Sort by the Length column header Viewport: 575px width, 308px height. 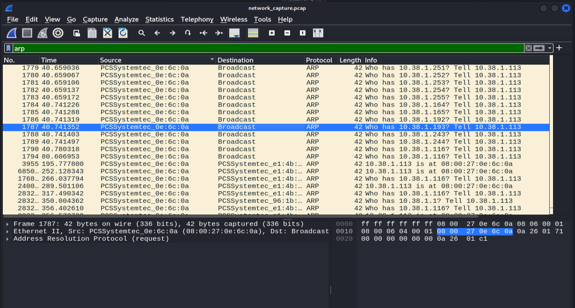[x=350, y=60]
